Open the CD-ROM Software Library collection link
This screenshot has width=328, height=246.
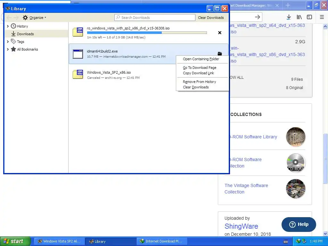tap(253, 137)
